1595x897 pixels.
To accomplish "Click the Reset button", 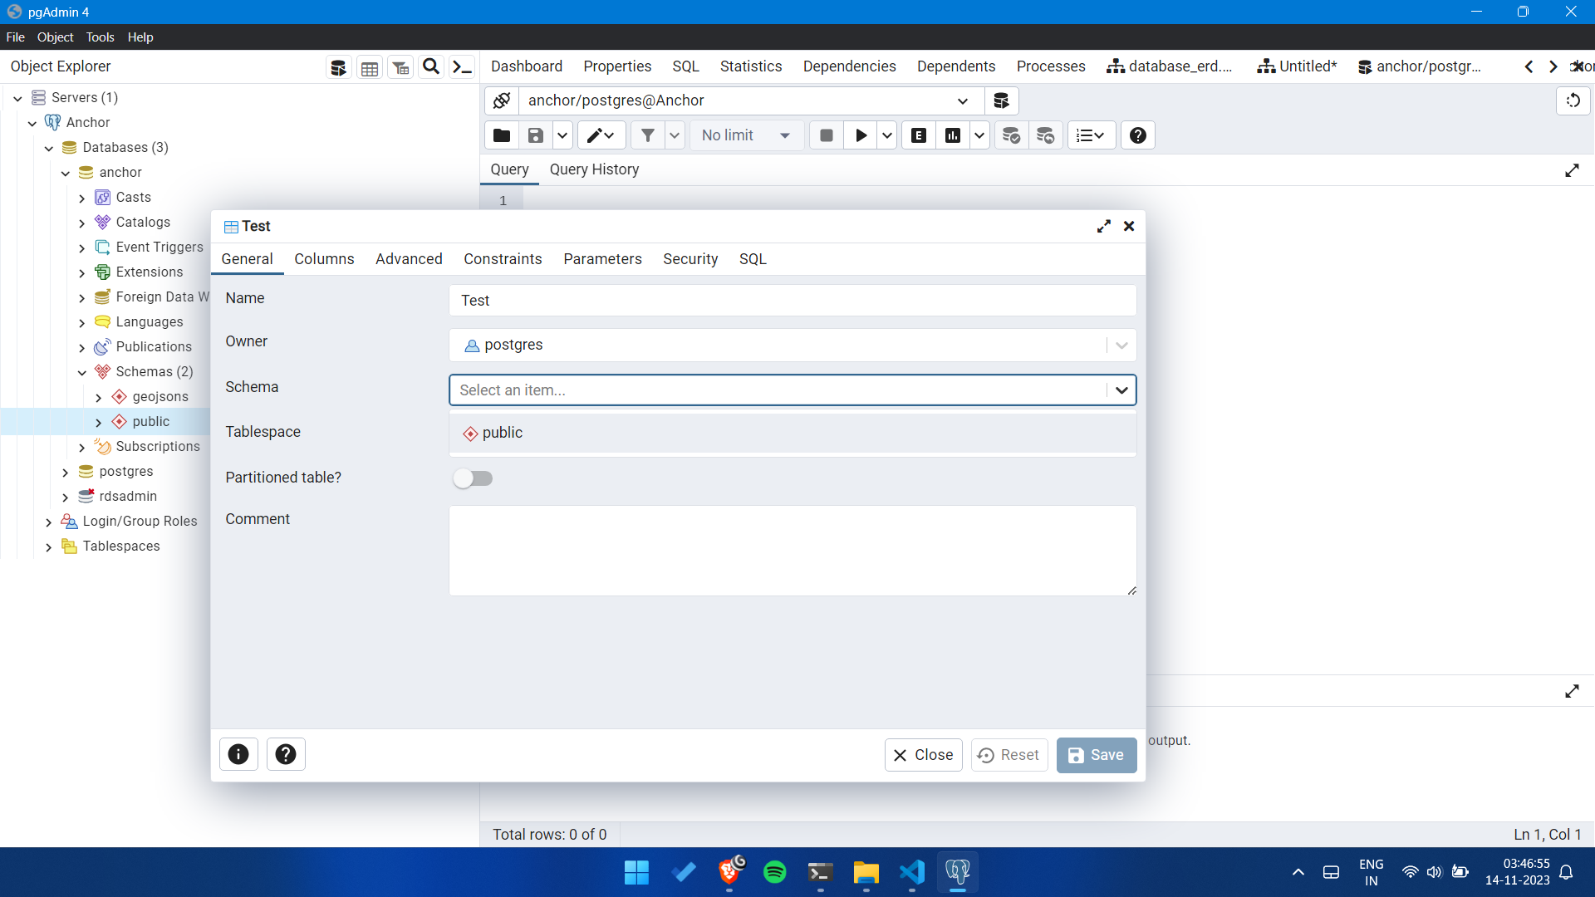I will (x=1009, y=755).
